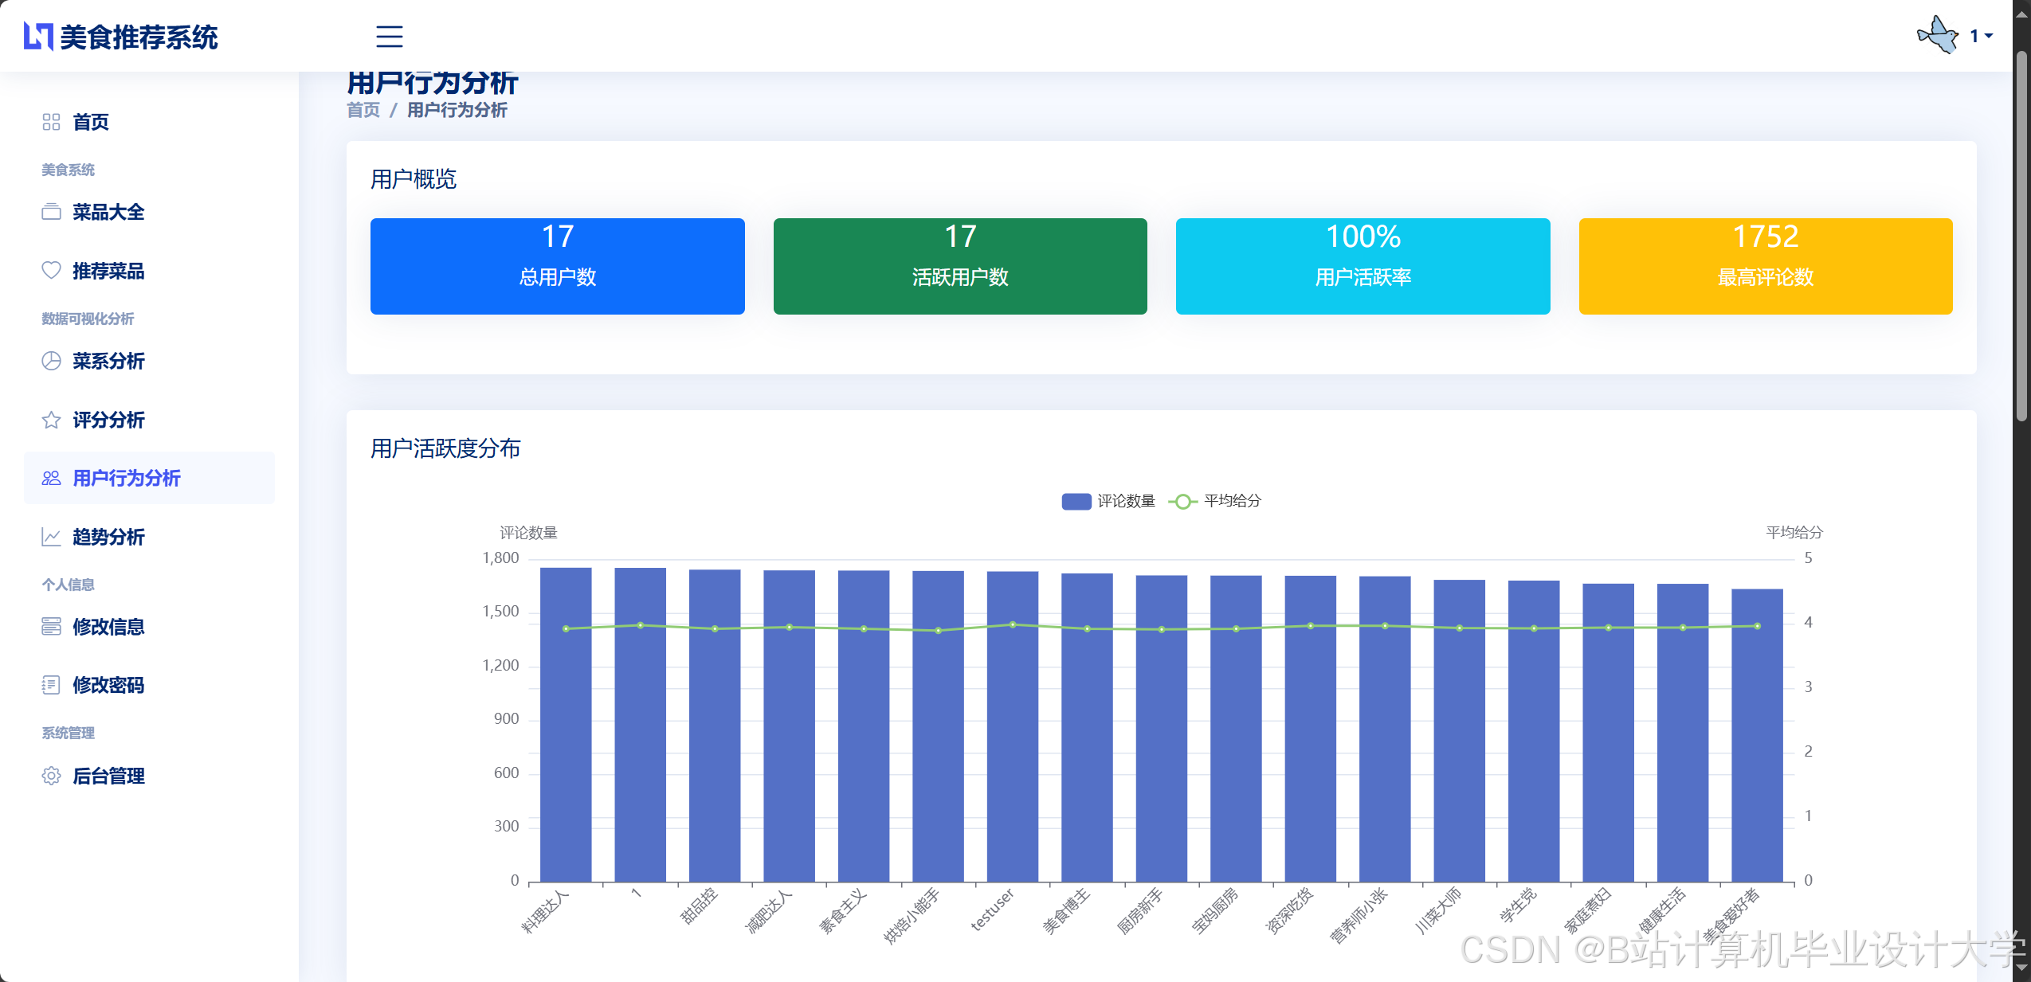2031x982 pixels.
Task: Click the gear icon for 后台管理
Action: point(51,776)
